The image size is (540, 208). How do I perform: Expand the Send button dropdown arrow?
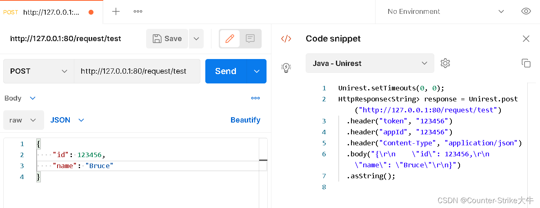point(257,71)
